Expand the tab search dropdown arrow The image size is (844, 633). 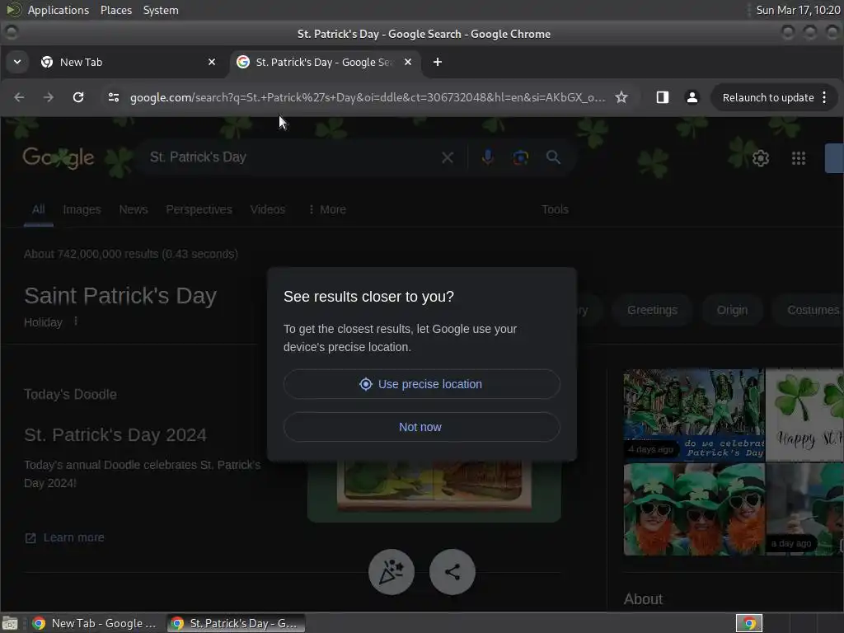click(17, 62)
